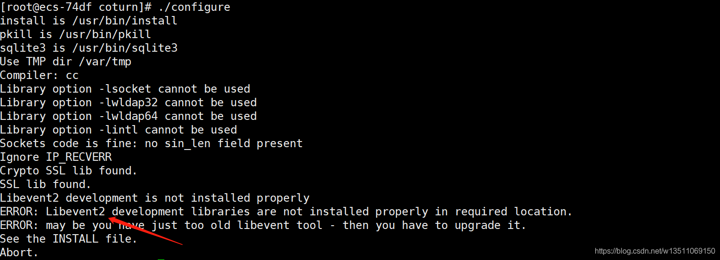Click the '-lsocket cannot be used' line

click(x=125, y=89)
